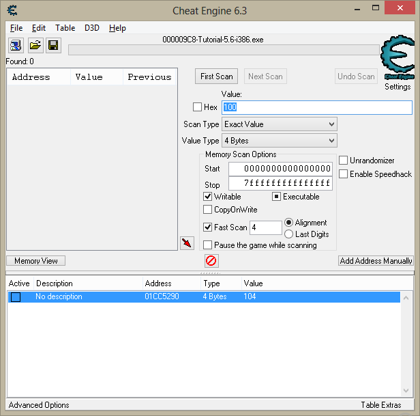Toggle the Hex checkbox

198,107
